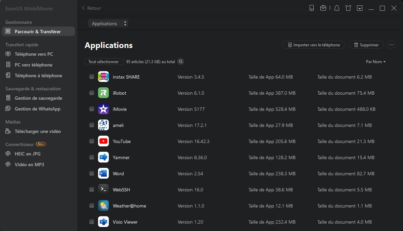This screenshot has height=231, width=403.
Task: Click the YouTube app name
Action: [x=122, y=141]
